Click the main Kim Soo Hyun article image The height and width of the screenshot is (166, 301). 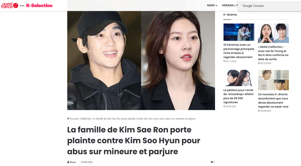point(141,60)
